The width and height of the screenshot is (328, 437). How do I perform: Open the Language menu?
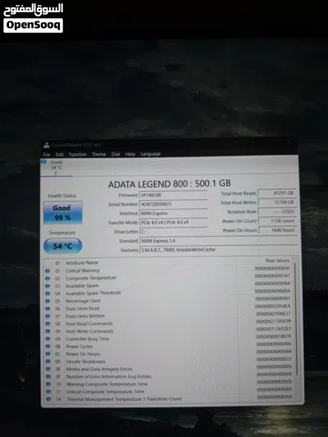(151, 154)
